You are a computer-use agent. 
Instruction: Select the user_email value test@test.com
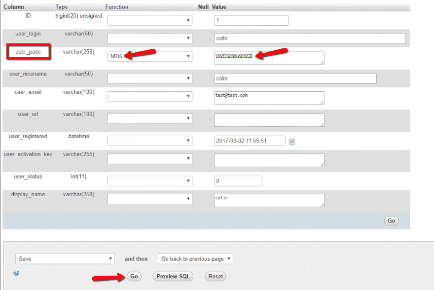(269, 98)
